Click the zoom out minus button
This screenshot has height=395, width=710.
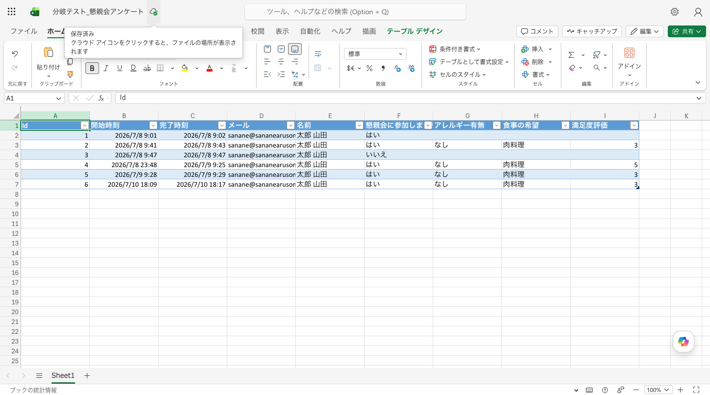pyautogui.click(x=636, y=390)
